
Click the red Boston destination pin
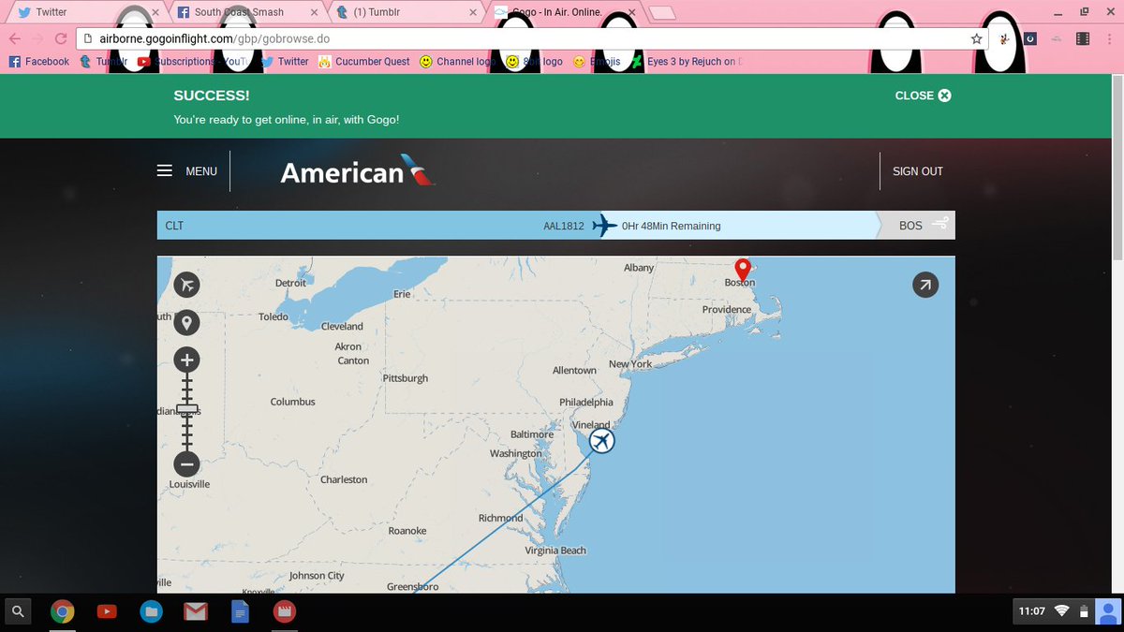tap(743, 270)
